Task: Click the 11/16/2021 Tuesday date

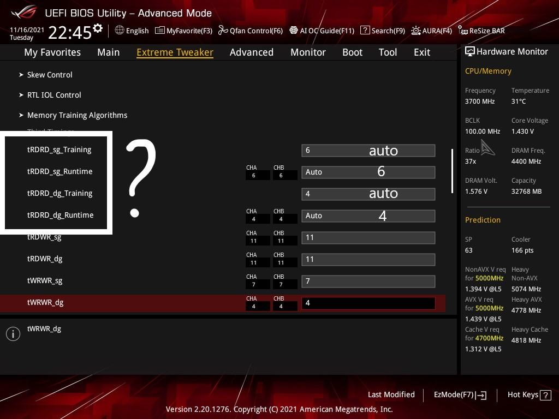Action: point(27,33)
